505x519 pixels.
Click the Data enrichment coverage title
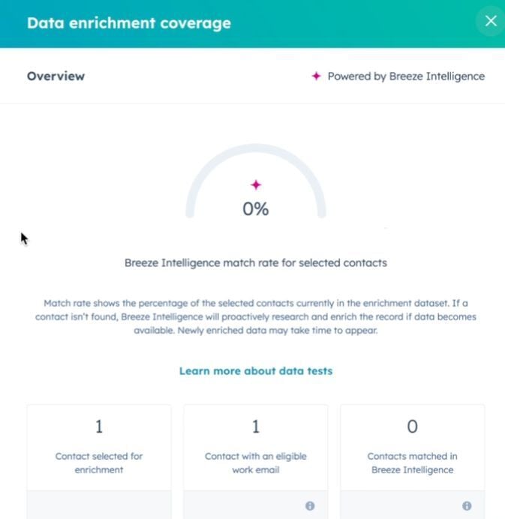pyautogui.click(x=129, y=23)
